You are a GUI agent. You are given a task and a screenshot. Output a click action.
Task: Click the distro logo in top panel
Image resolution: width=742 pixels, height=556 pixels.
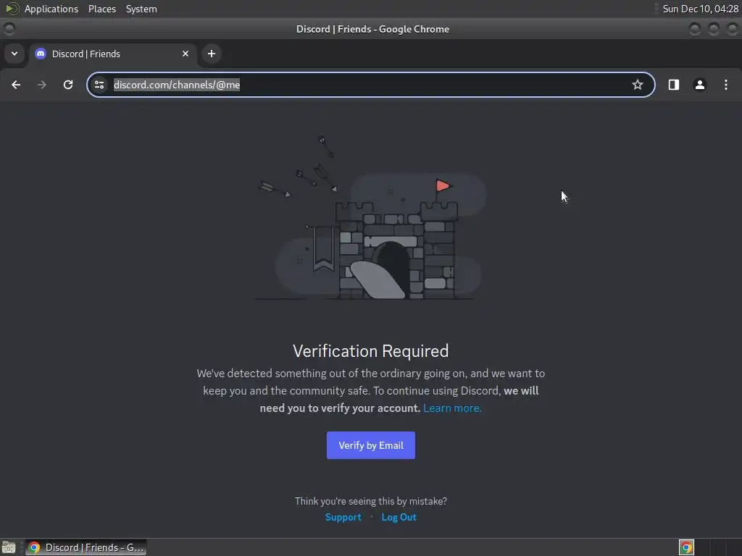coord(12,9)
